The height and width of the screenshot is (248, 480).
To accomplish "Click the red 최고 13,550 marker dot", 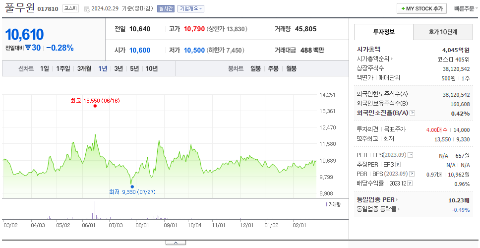I will (95, 106).
